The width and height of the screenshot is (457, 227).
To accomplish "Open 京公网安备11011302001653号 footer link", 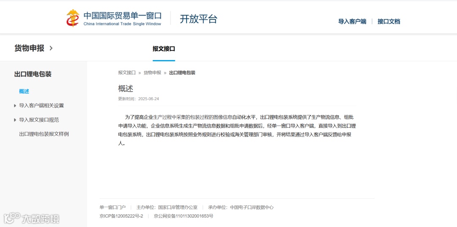I will pyautogui.click(x=184, y=216).
